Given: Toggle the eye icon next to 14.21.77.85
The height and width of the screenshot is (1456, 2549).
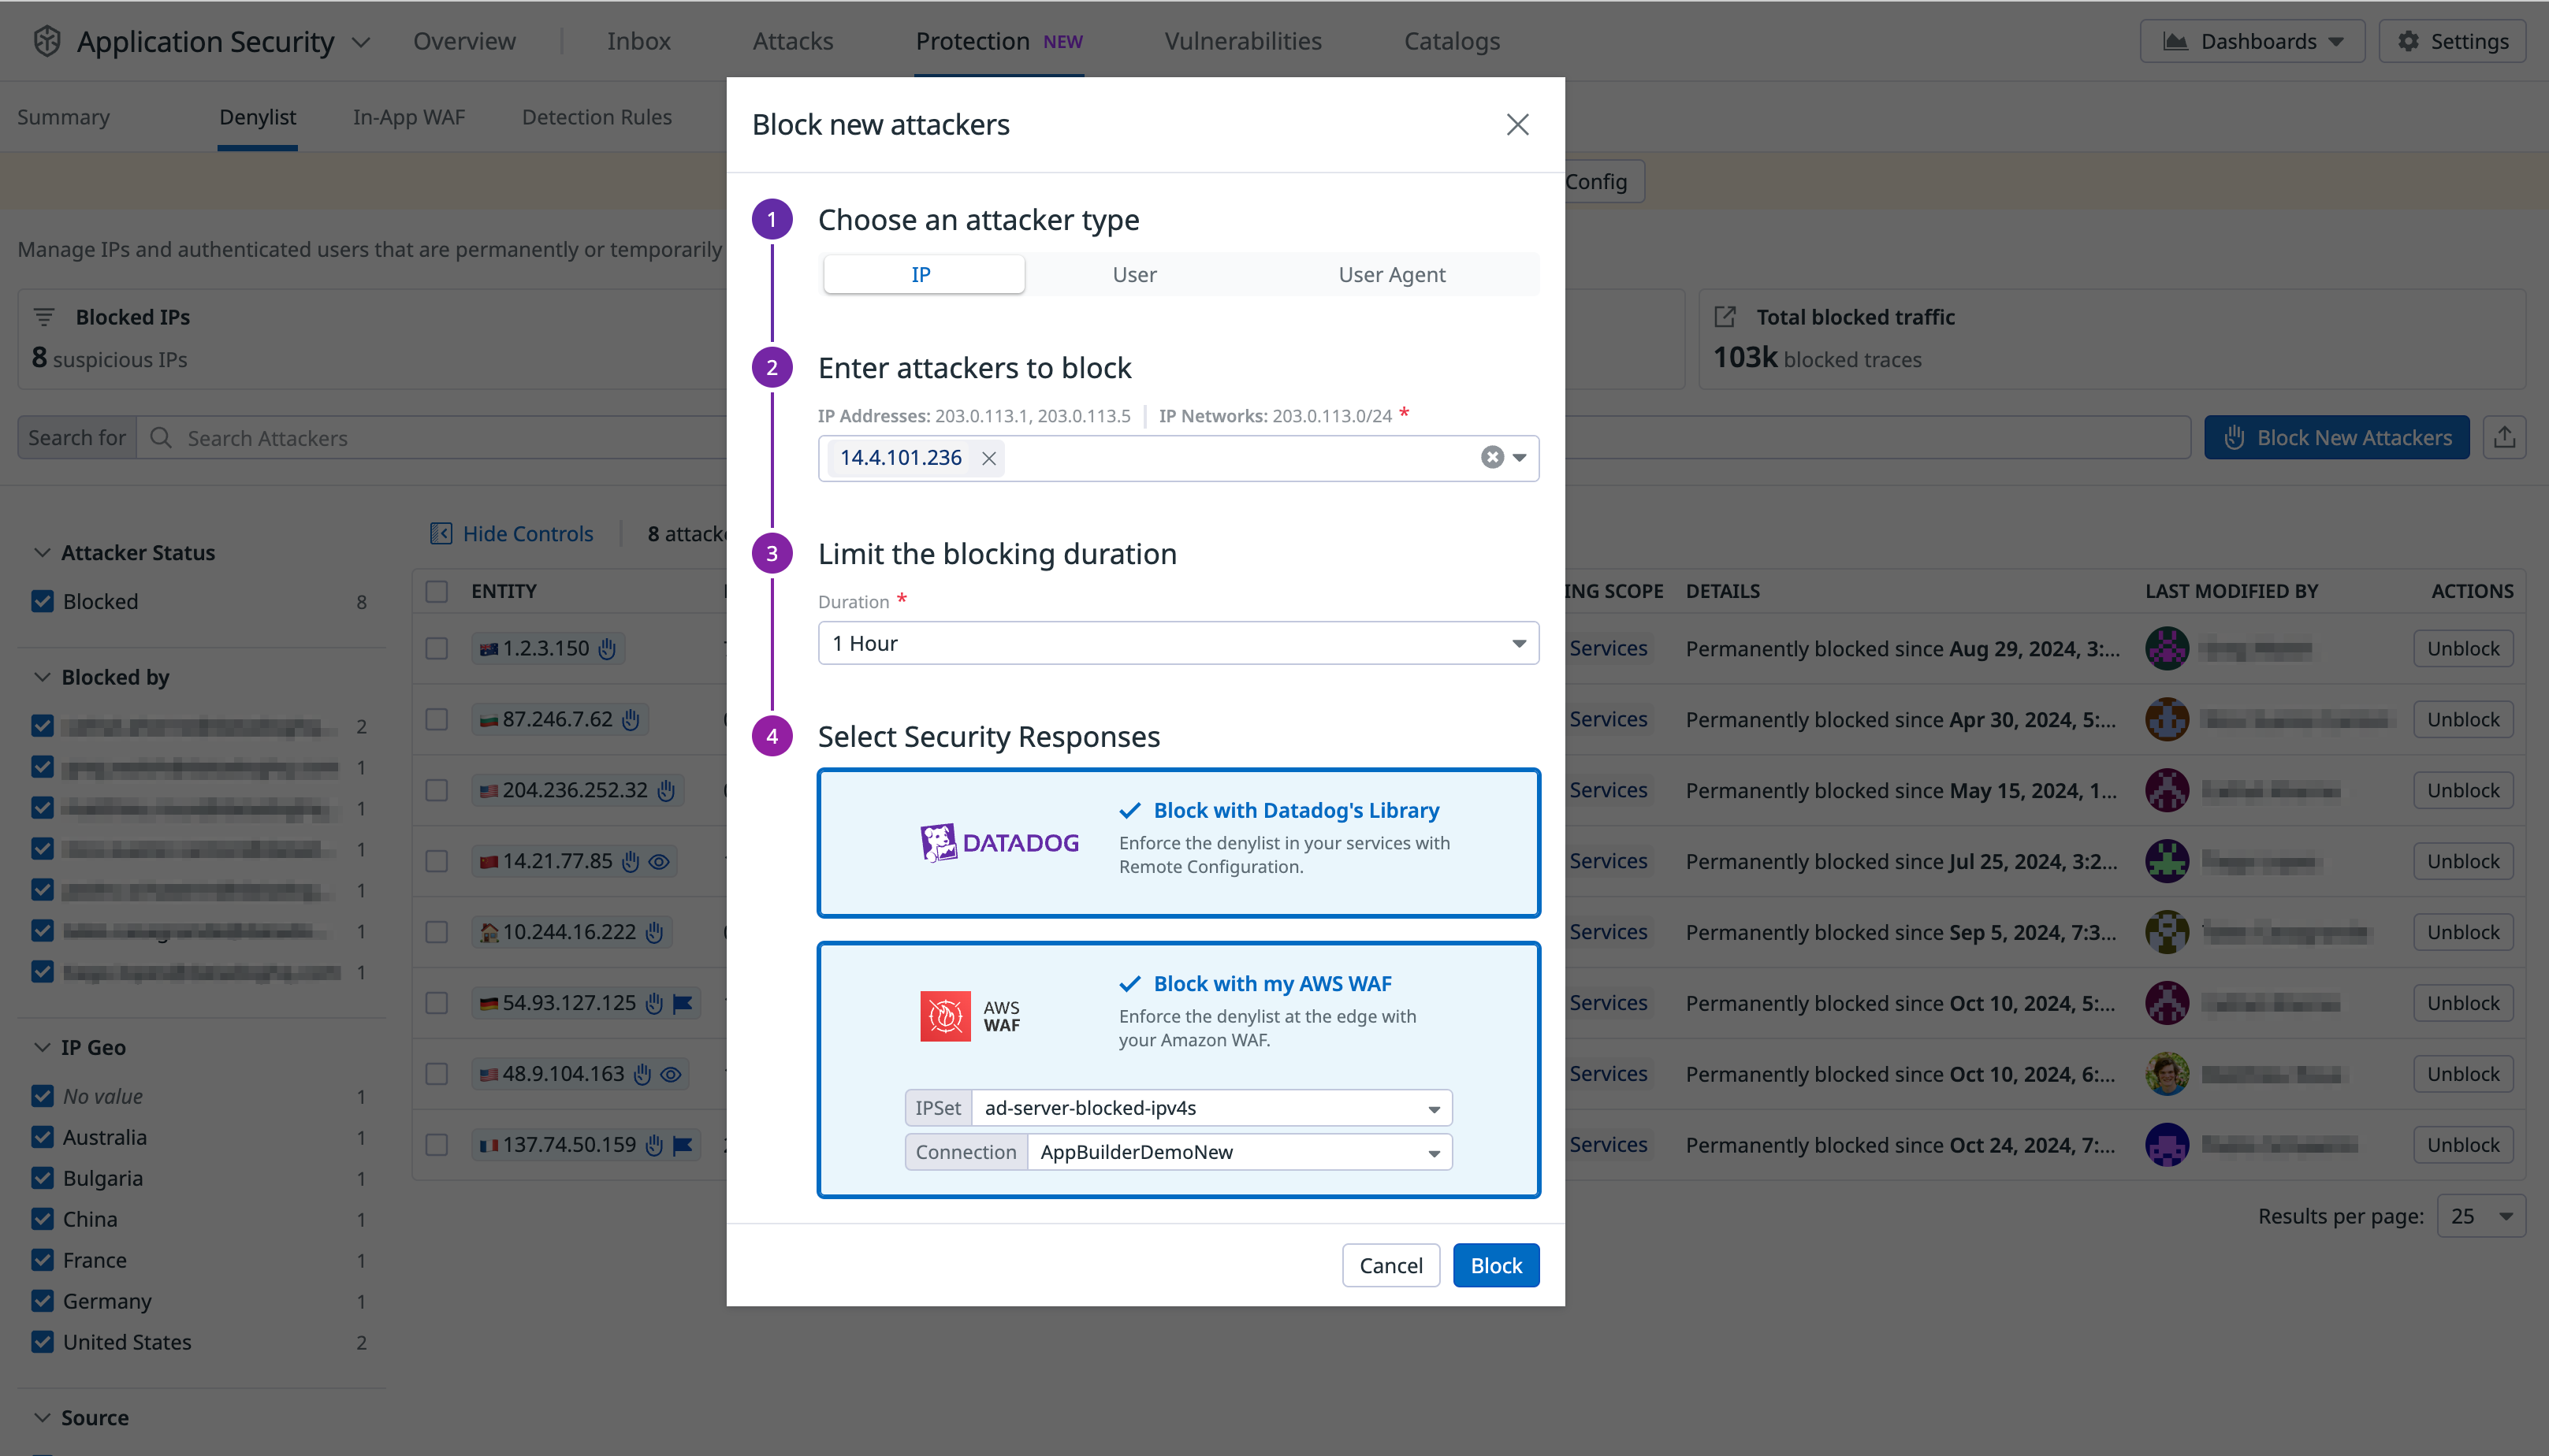Looking at the screenshot, I should (659, 861).
